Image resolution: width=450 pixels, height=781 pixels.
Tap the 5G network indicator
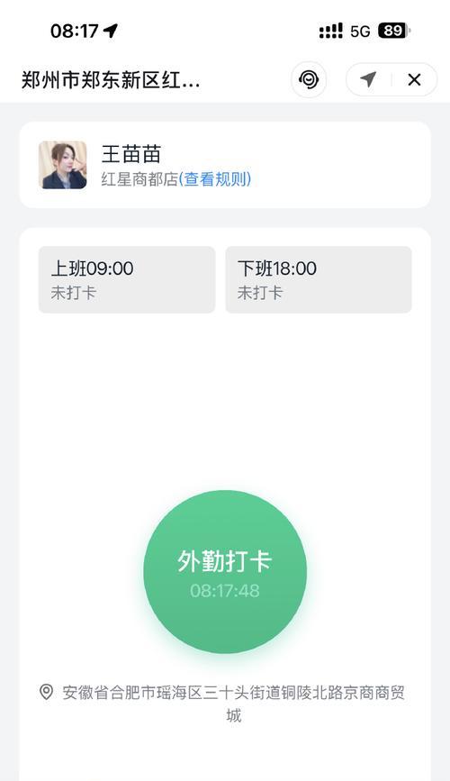coord(360,32)
